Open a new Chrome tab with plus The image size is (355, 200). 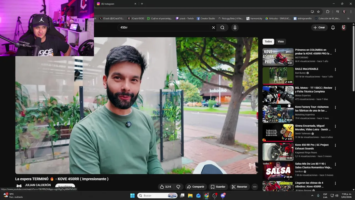[142, 4]
